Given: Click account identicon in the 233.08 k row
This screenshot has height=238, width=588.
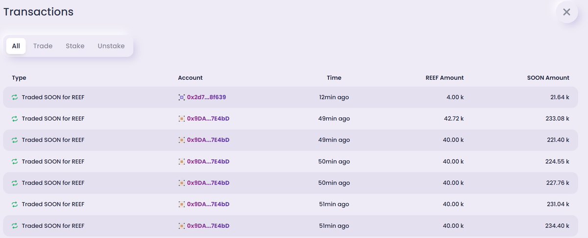Looking at the screenshot, I should [x=181, y=119].
